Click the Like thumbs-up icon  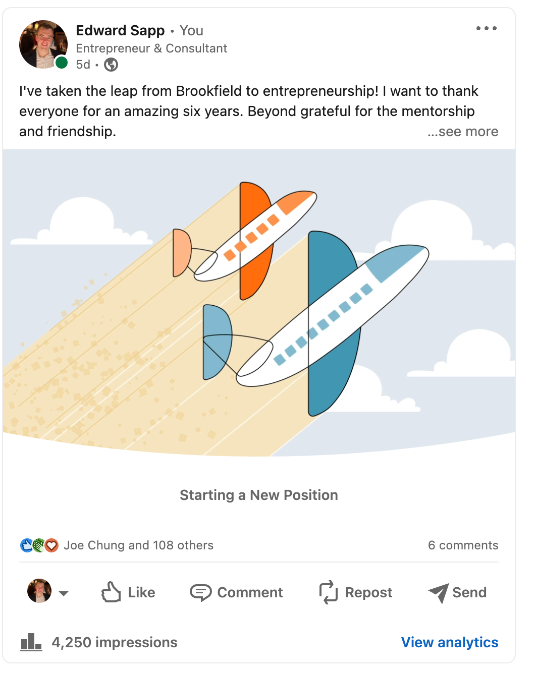click(111, 592)
